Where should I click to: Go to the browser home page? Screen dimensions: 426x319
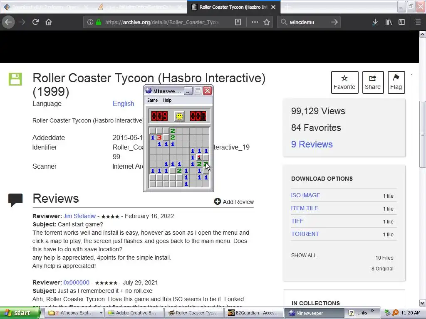tap(49, 22)
